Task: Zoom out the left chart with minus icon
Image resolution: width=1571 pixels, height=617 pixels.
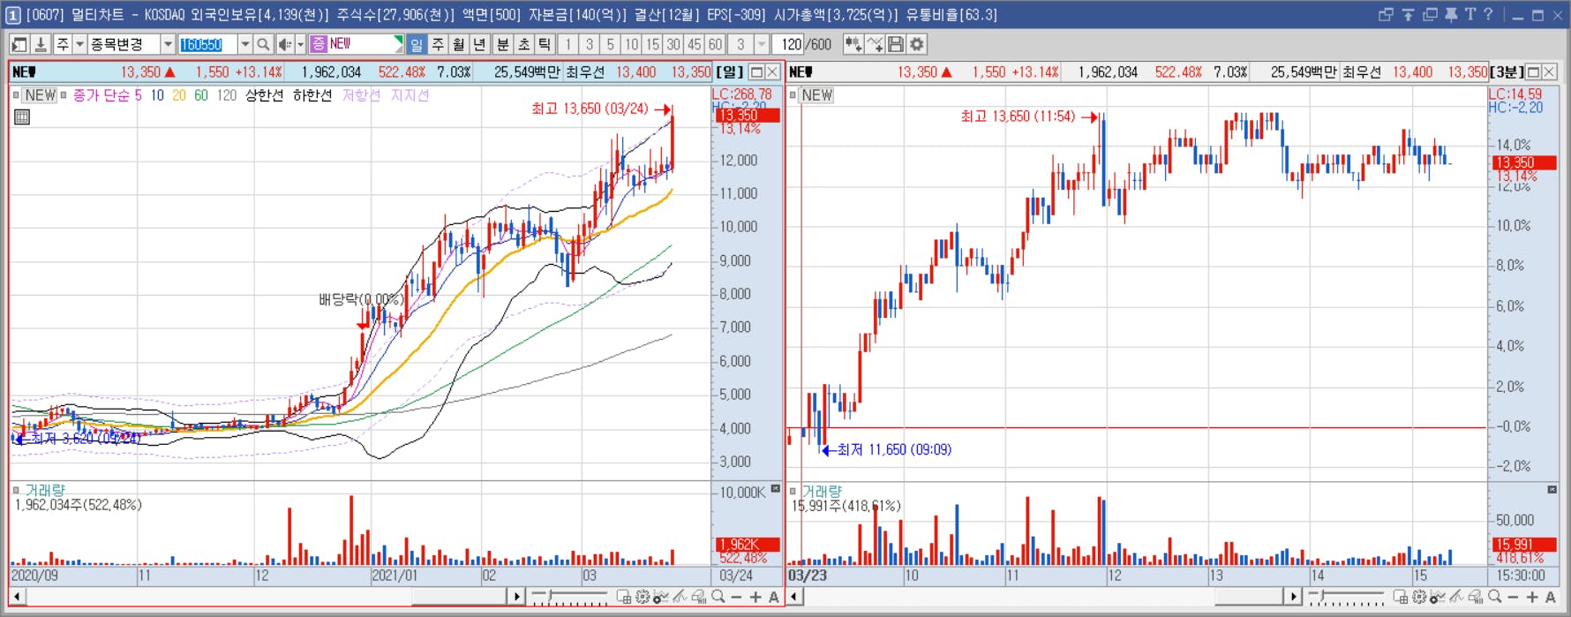Action: coord(737,598)
